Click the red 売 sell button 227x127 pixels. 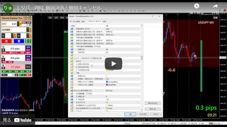tap(6, 41)
